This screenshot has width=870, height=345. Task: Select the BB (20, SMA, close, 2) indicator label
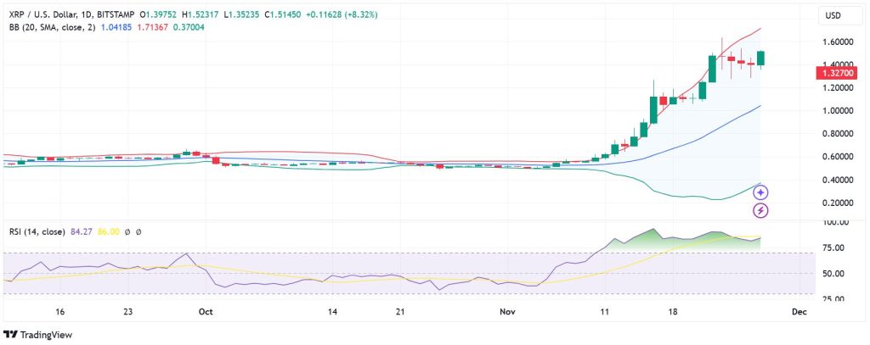[x=49, y=27]
